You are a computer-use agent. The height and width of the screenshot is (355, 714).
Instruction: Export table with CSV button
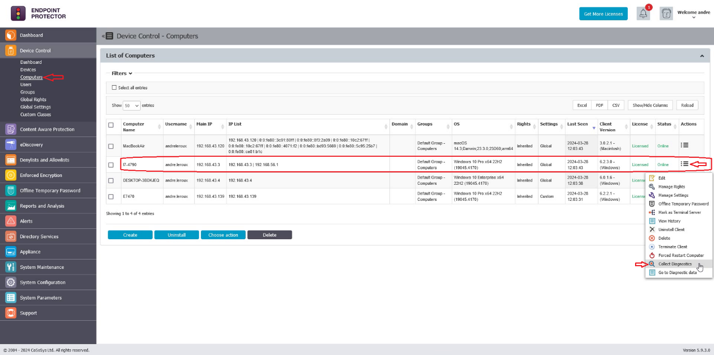click(x=616, y=105)
